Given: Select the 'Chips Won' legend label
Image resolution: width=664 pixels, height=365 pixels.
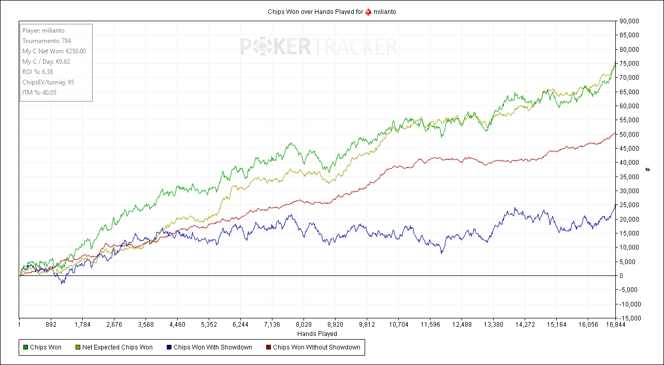Looking at the screenshot, I should pos(46,347).
